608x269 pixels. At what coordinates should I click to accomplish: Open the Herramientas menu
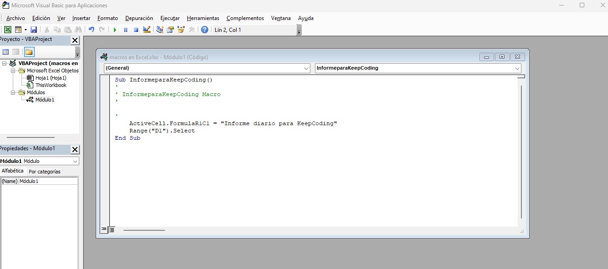[203, 18]
